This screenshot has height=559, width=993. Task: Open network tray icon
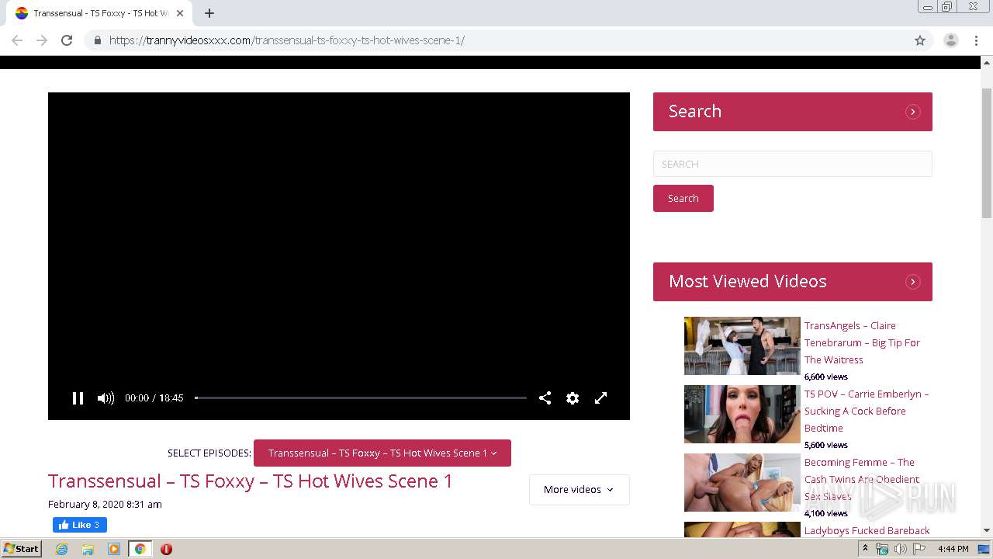coord(882,549)
